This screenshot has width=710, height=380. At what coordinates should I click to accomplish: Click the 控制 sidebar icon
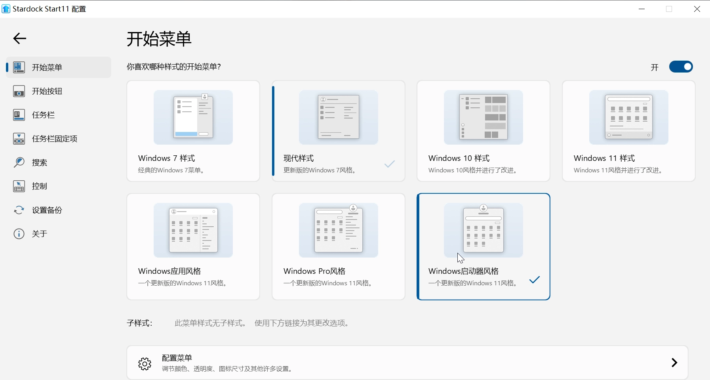pos(19,186)
